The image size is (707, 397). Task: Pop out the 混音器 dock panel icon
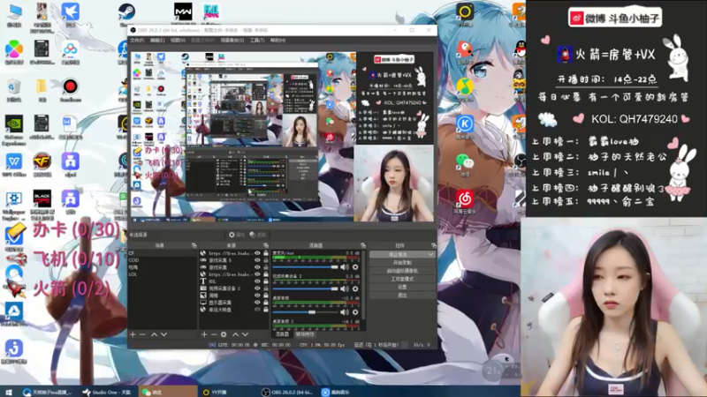click(363, 245)
